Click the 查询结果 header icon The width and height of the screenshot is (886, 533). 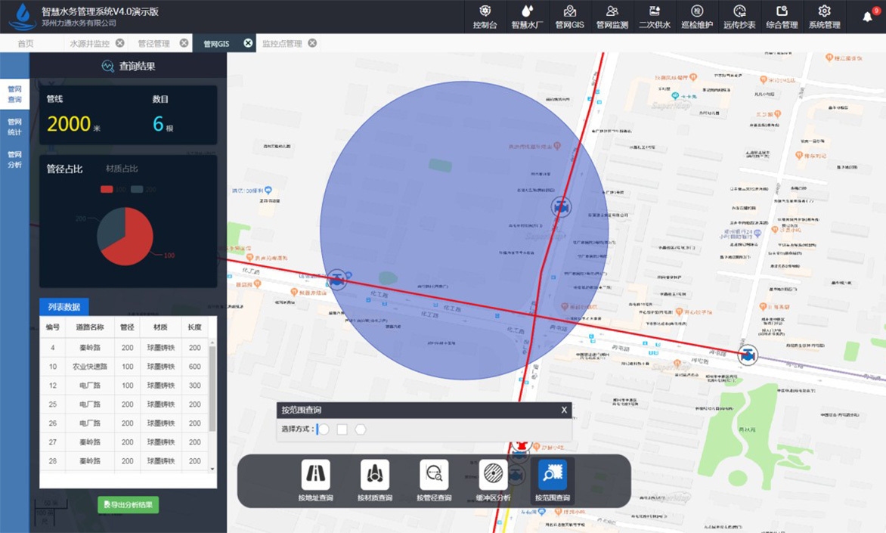tap(107, 66)
